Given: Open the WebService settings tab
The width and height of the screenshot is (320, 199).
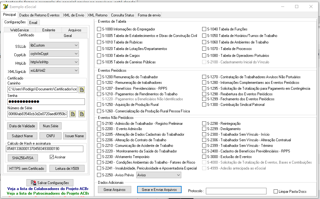Looking at the screenshot, I should click(x=19, y=30).
